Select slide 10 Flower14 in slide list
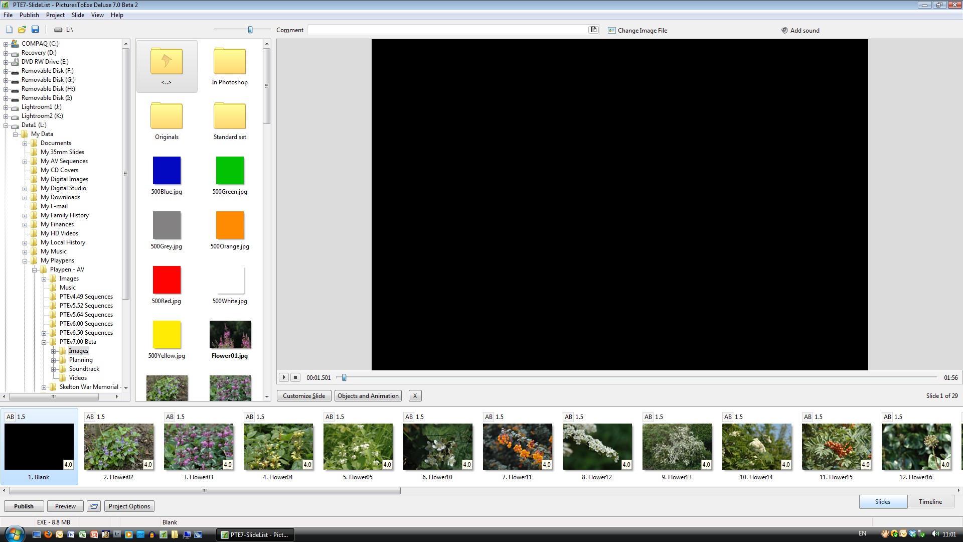The width and height of the screenshot is (963, 542). click(x=757, y=447)
